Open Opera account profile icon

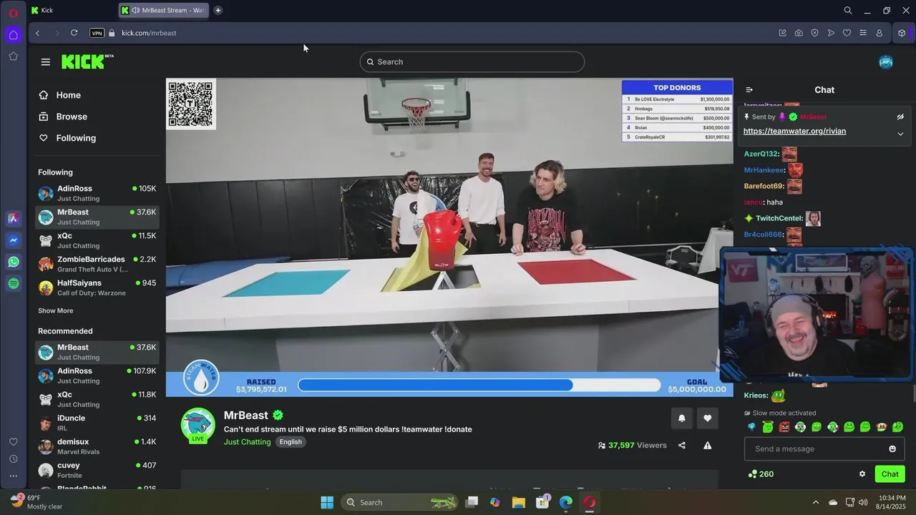(x=880, y=33)
